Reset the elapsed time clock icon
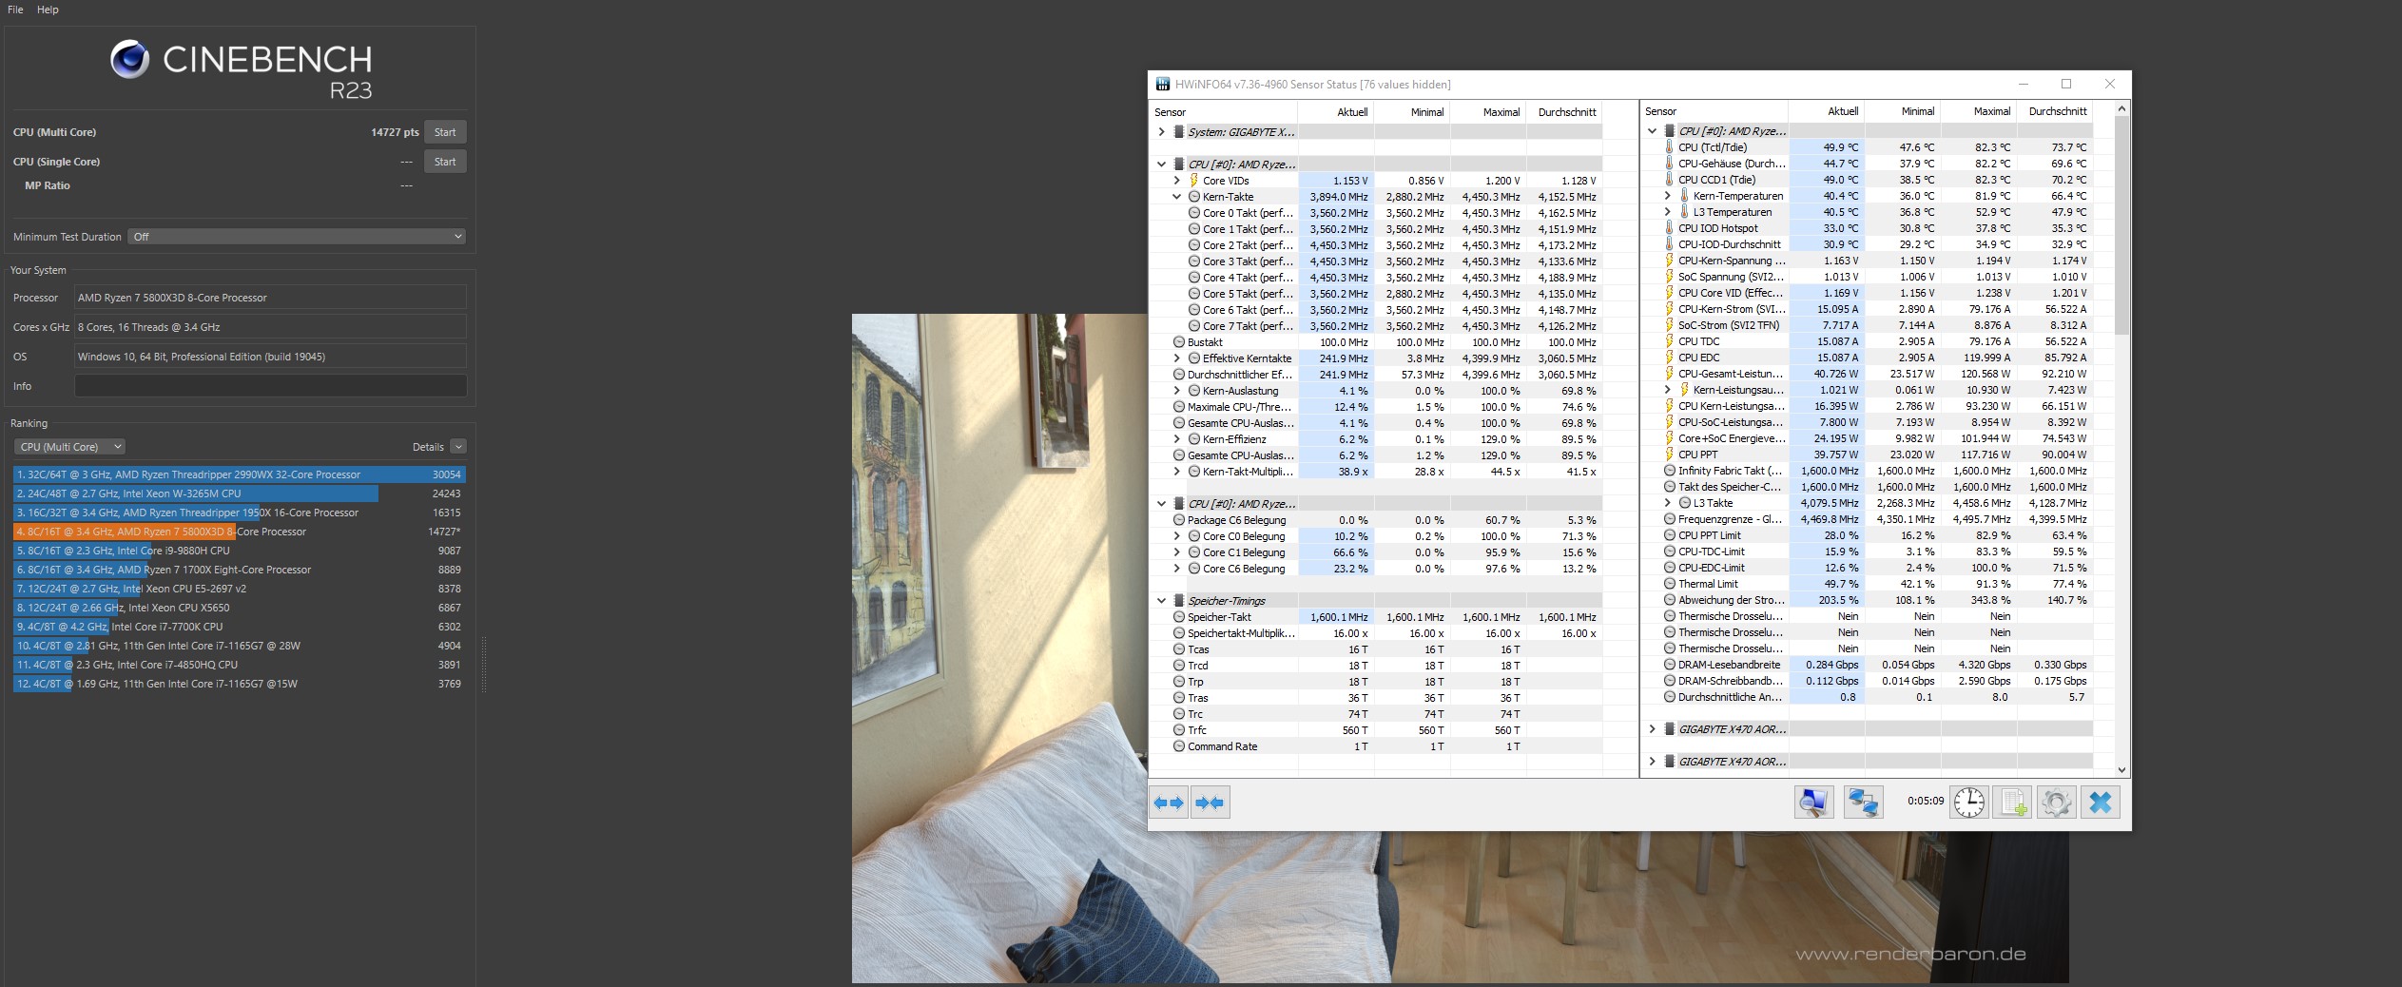This screenshot has width=2402, height=987. (x=1969, y=803)
